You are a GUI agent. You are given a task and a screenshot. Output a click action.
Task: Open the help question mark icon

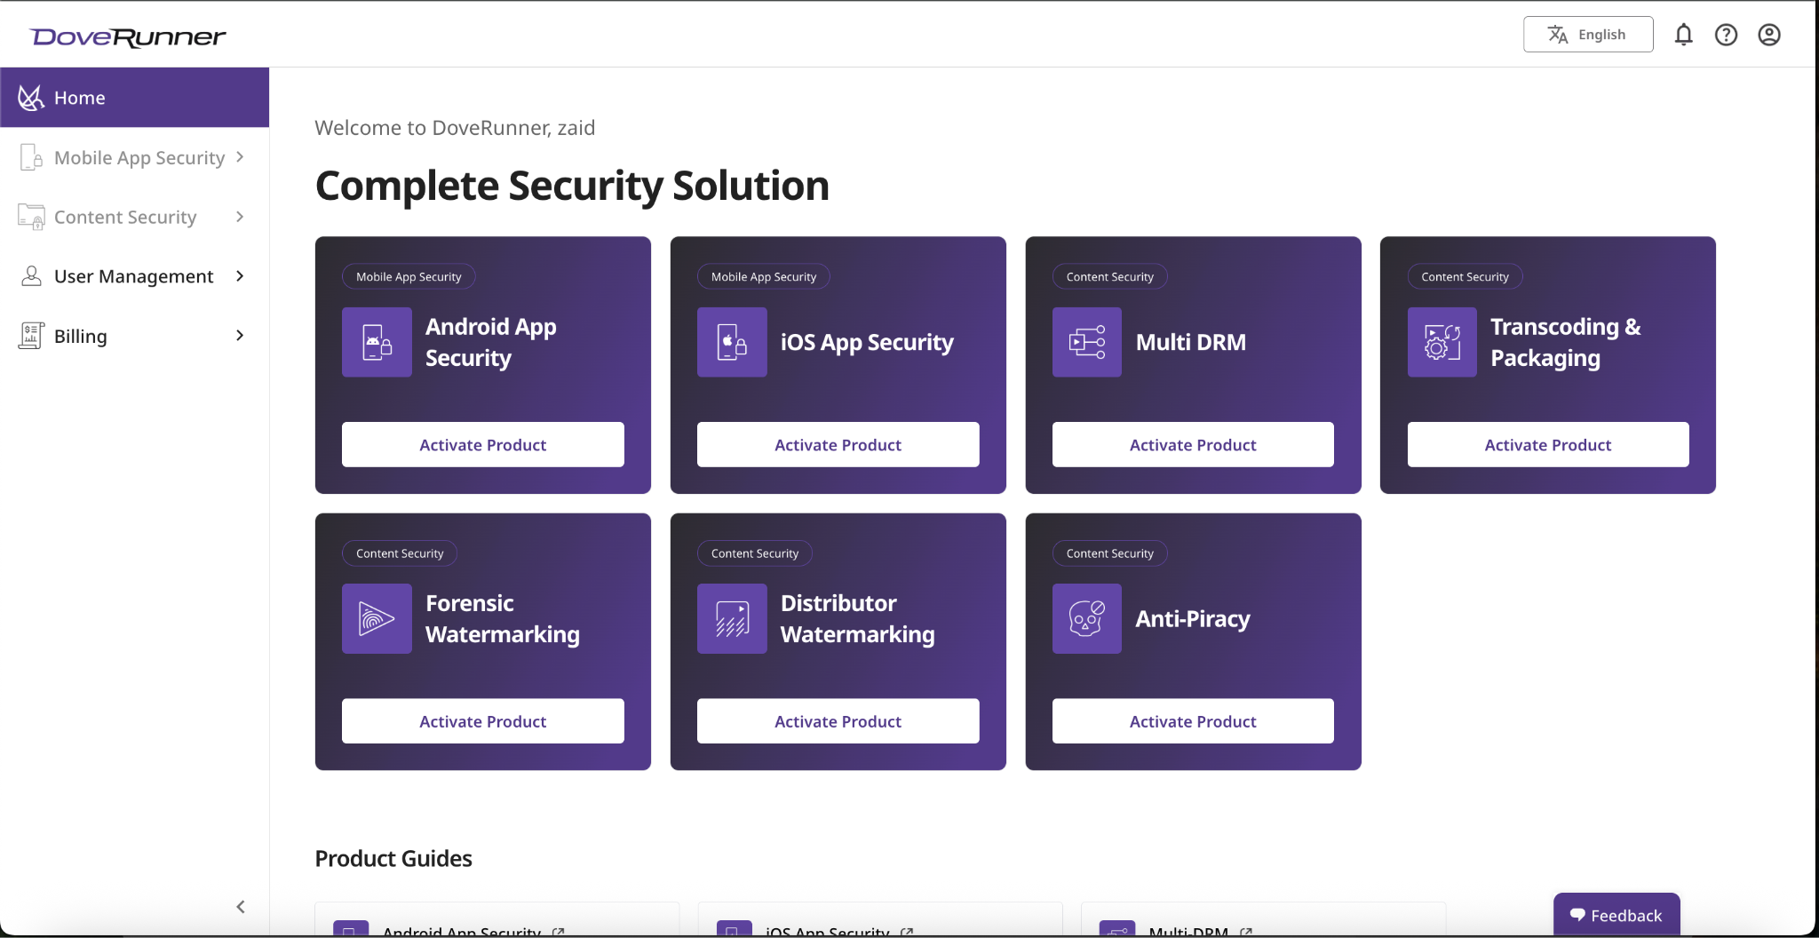pyautogui.click(x=1726, y=35)
